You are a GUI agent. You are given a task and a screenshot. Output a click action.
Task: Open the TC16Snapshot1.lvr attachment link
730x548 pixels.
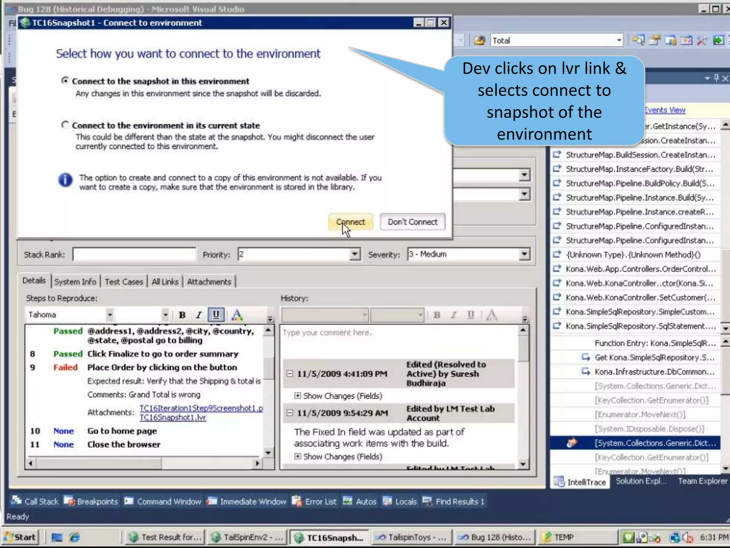click(173, 417)
